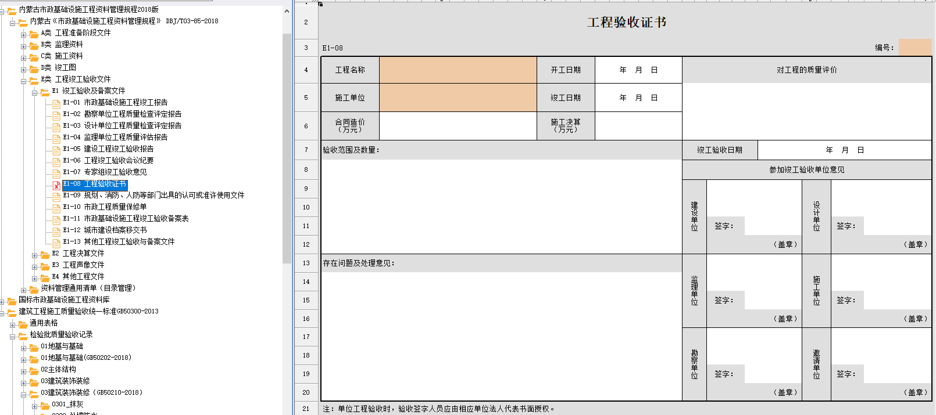Click the folder icon beside C类 施工资料
The width and height of the screenshot is (936, 415).
tap(34, 57)
